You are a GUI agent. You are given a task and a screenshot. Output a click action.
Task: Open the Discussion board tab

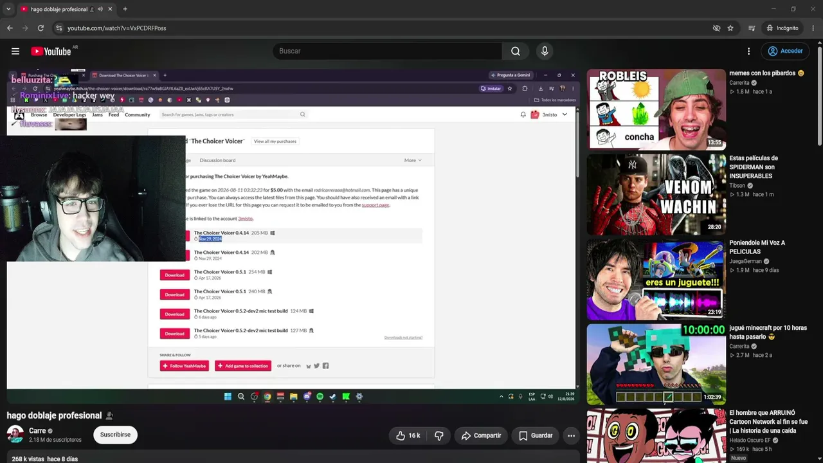click(217, 160)
